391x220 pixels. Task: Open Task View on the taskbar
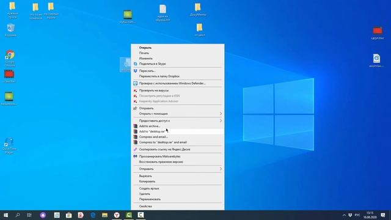(29, 215)
